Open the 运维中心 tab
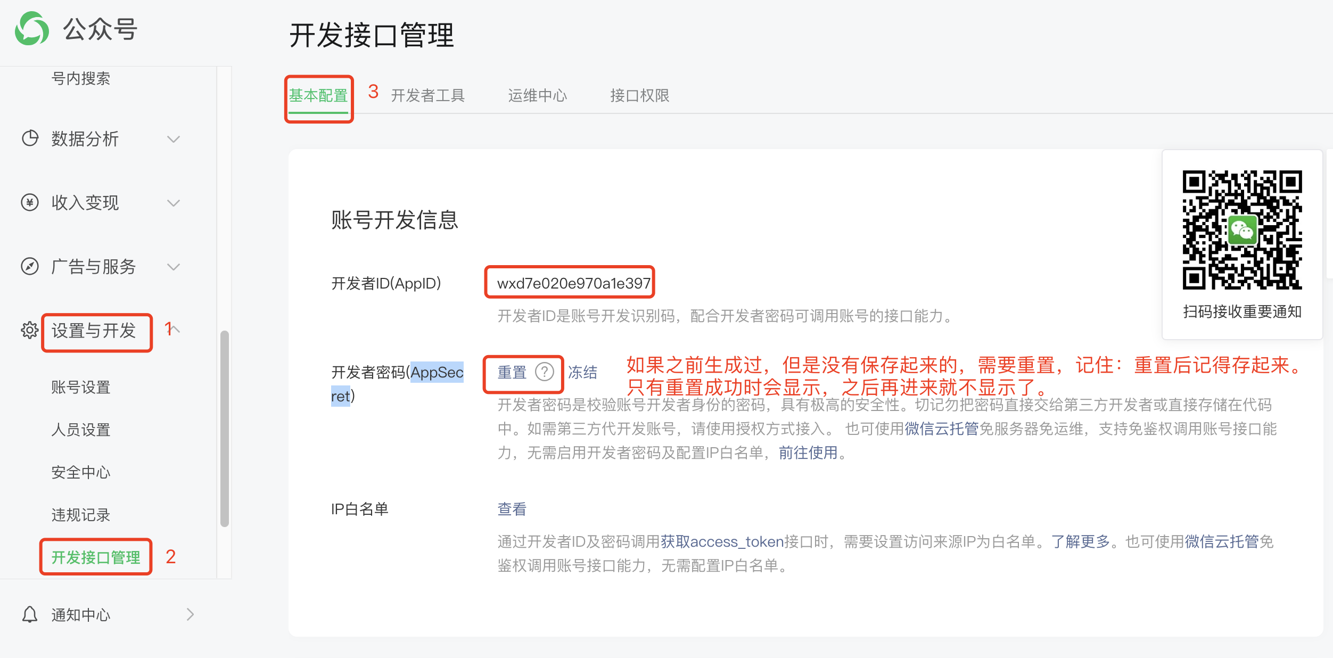1333x658 pixels. [537, 96]
